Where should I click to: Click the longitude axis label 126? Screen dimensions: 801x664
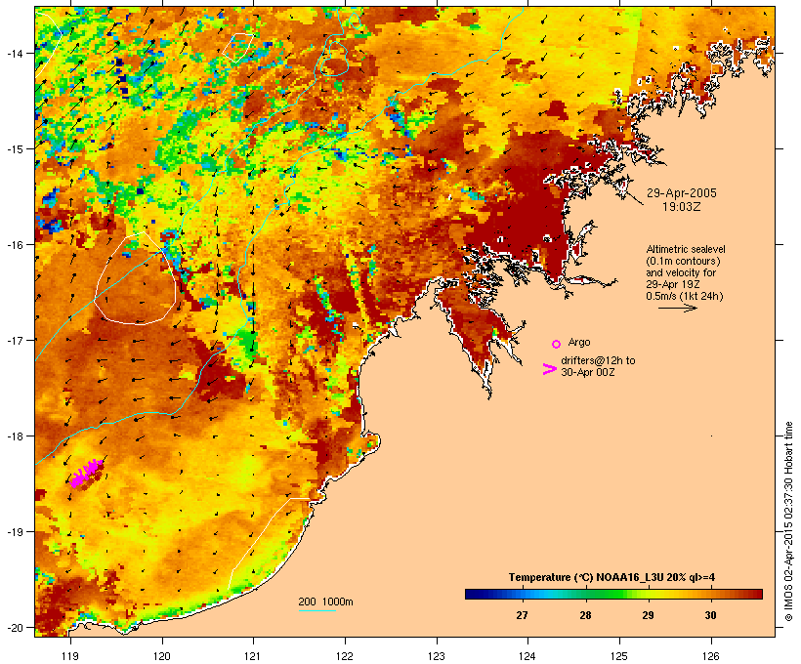711,656
